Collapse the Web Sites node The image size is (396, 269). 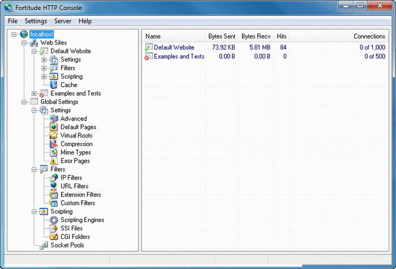(x=24, y=42)
